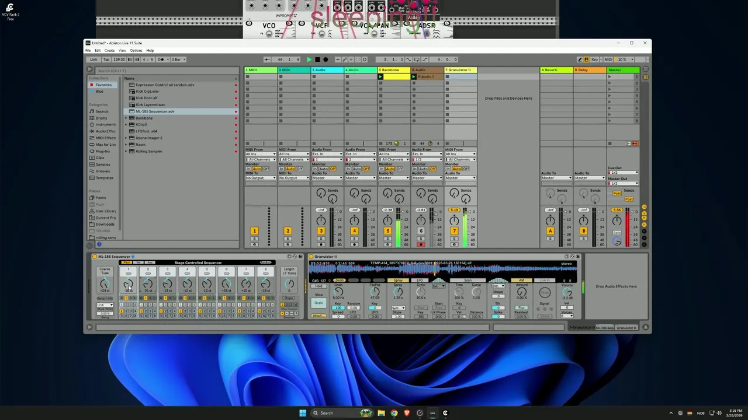748x420 pixels.
Task: Toggle return A activator button
Action: [x=550, y=232]
